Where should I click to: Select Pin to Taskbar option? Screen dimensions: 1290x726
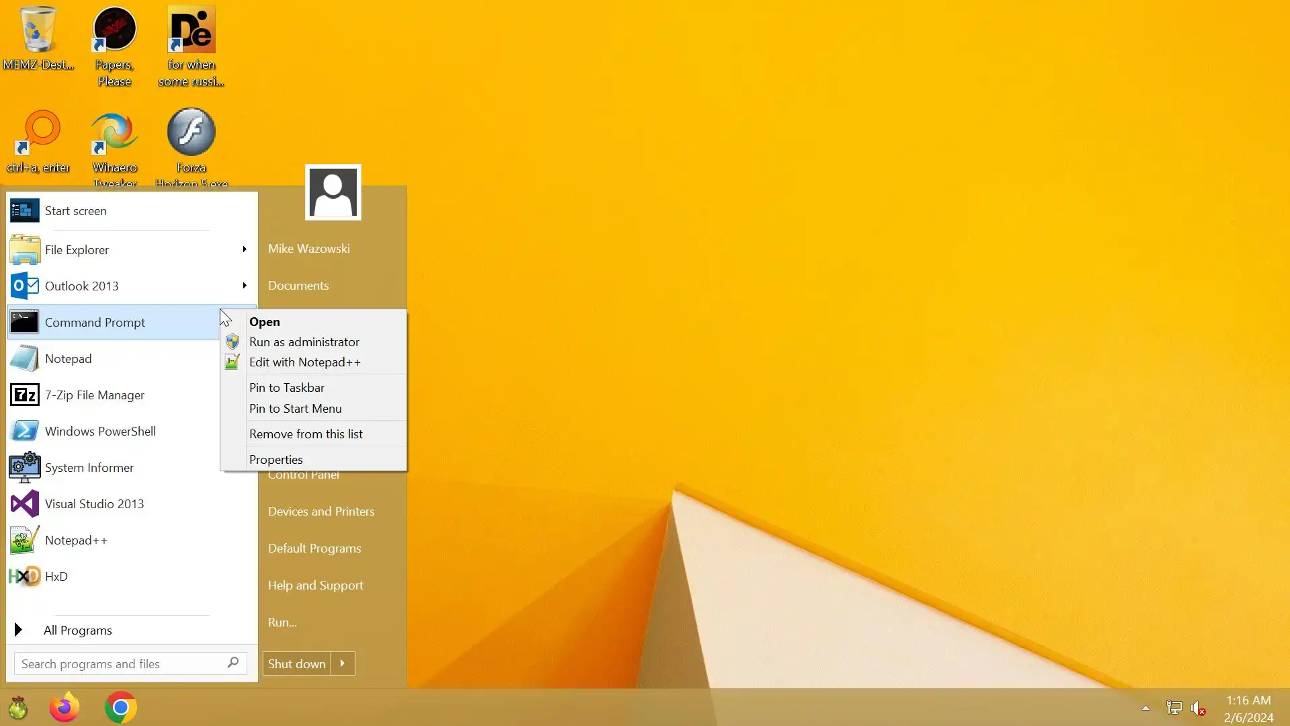click(x=286, y=388)
